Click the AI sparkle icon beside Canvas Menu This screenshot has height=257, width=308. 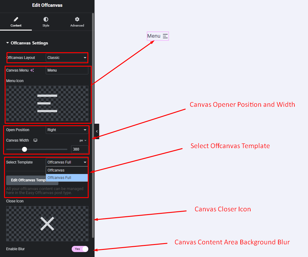click(x=32, y=70)
